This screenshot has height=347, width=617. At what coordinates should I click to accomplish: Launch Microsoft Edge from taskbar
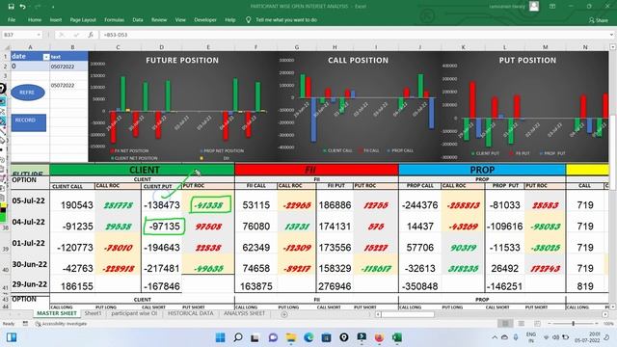[308, 337]
